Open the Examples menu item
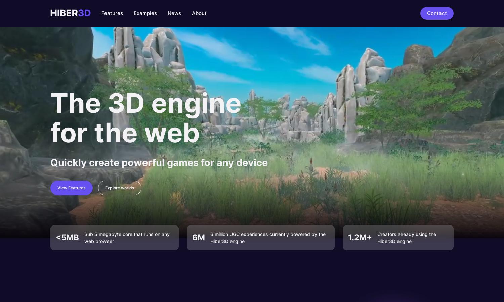This screenshot has width=504, height=302. point(145,13)
